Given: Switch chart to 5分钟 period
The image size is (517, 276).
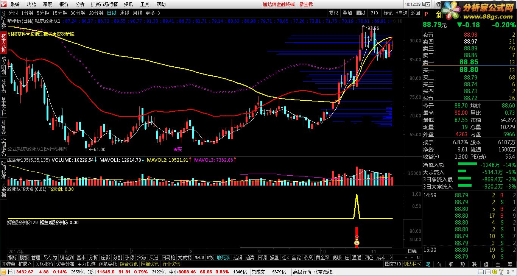Looking at the screenshot, I should click(43, 13).
